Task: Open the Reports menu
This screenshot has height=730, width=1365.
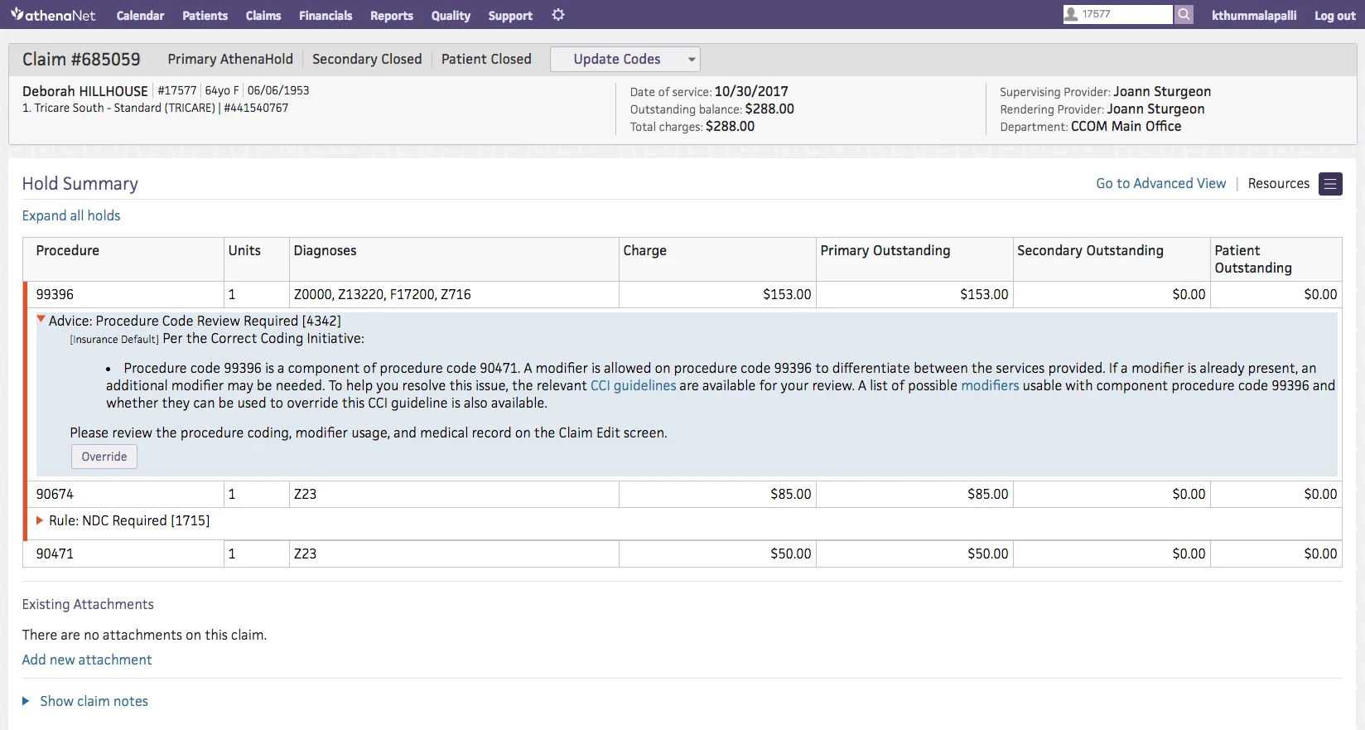Action: 392,15
